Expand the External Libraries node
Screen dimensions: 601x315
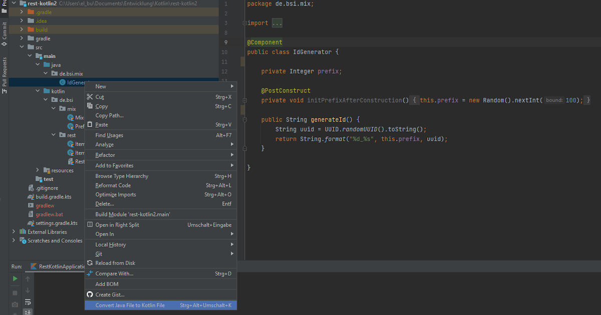click(14, 231)
